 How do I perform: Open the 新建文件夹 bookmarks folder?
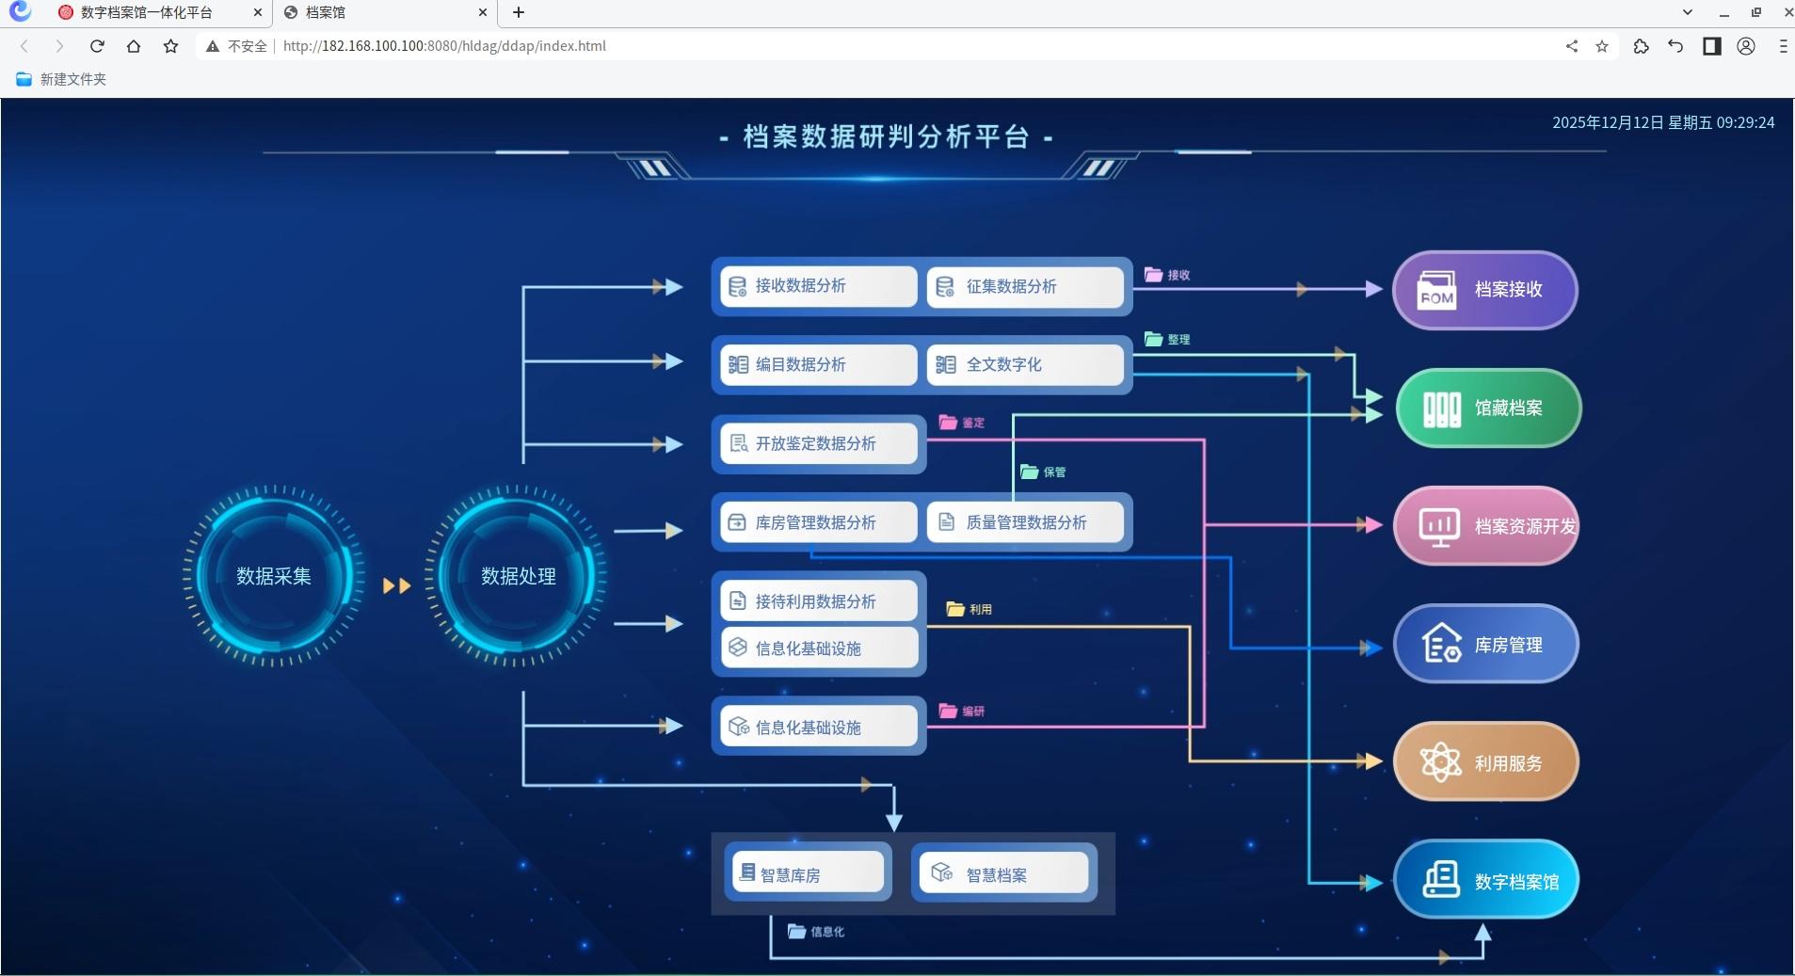click(x=62, y=79)
